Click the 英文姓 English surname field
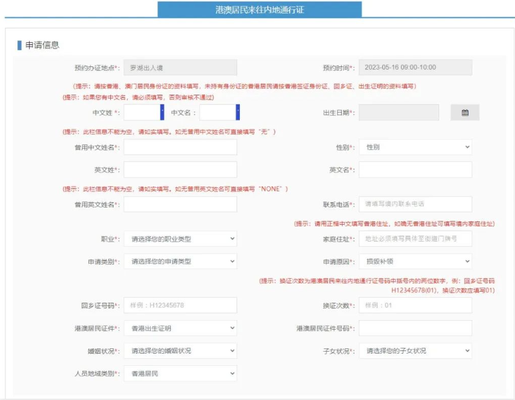The image size is (515, 400). coord(180,169)
